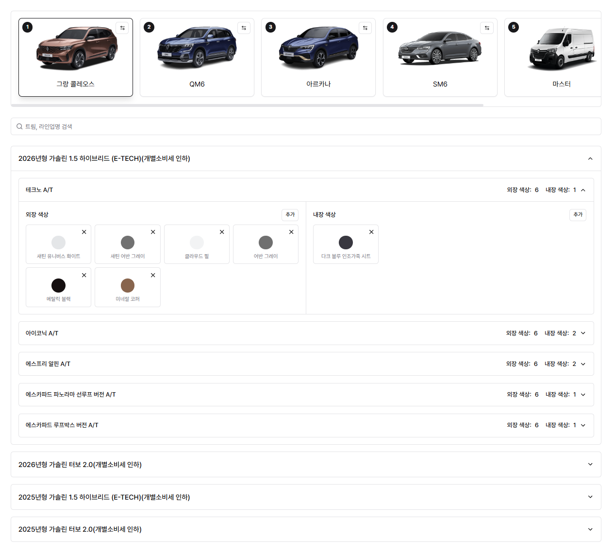Click the swap icon on QM6 card
Image resolution: width=615 pixels, height=556 pixels.
pyautogui.click(x=244, y=28)
